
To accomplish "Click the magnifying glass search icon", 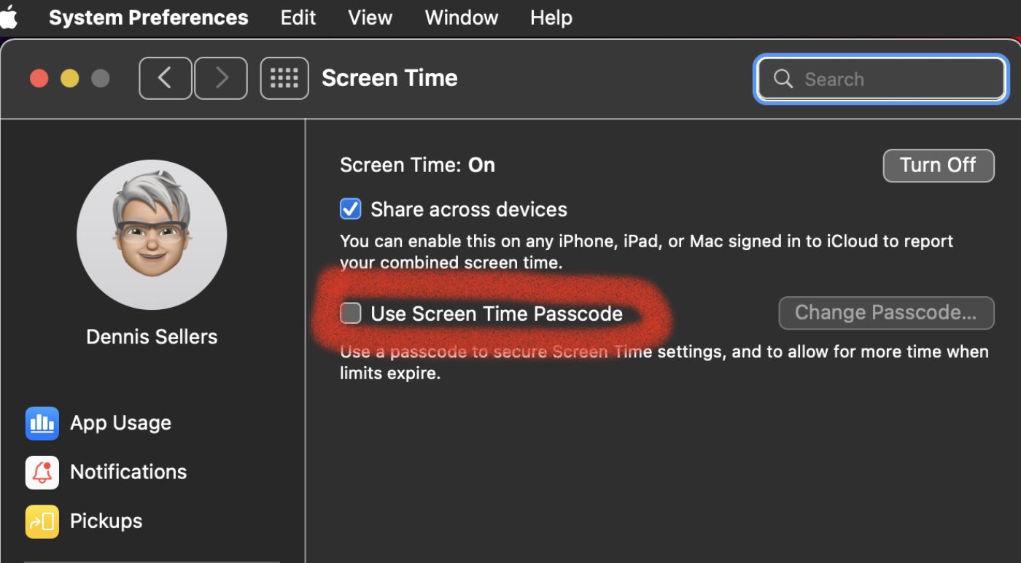I will pos(783,79).
